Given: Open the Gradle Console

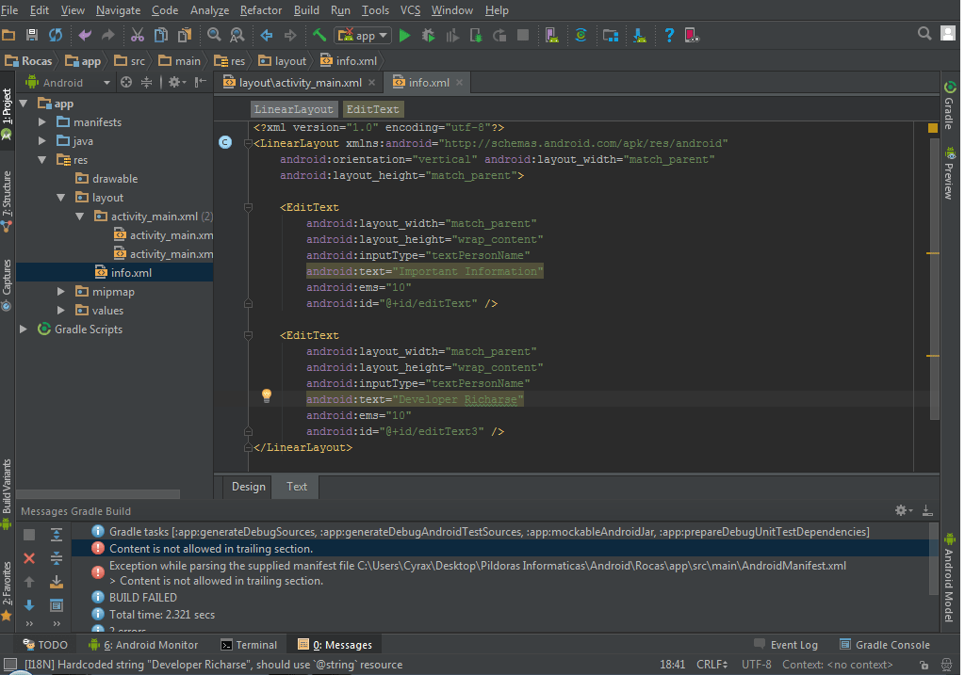Looking at the screenshot, I should (885, 644).
